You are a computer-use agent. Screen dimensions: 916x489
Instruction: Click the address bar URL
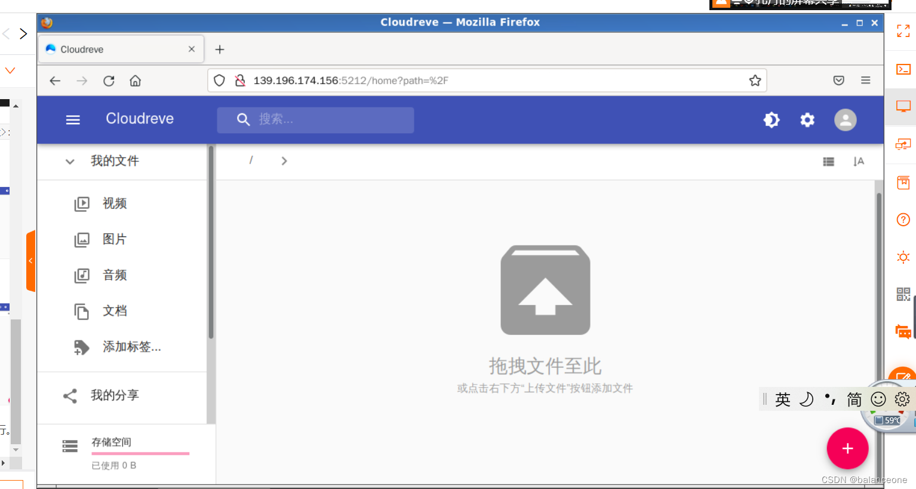(x=351, y=81)
